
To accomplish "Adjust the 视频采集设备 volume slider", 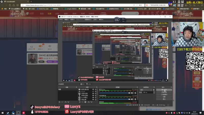I will coord(114,99).
